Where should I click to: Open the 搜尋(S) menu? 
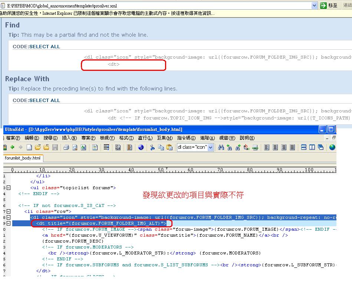(x=50, y=138)
